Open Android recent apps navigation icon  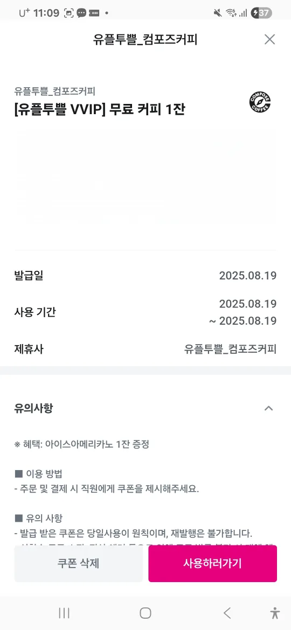pos(64,613)
